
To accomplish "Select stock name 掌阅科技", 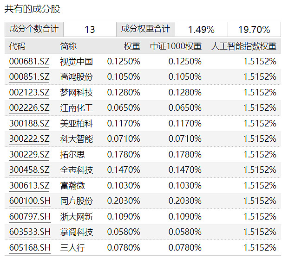I will (77, 232).
